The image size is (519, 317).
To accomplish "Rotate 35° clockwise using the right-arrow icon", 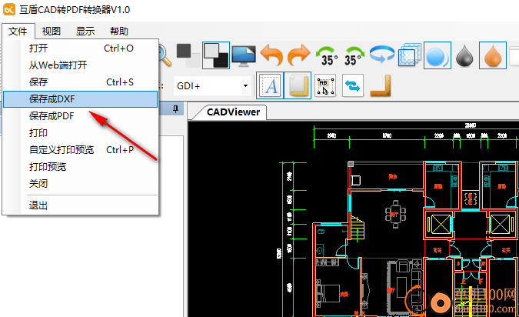I will pyautogui.click(x=354, y=55).
